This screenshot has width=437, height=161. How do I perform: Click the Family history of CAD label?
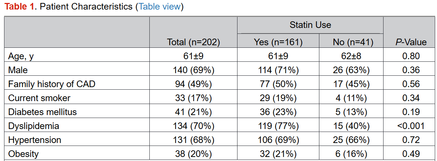click(52, 84)
